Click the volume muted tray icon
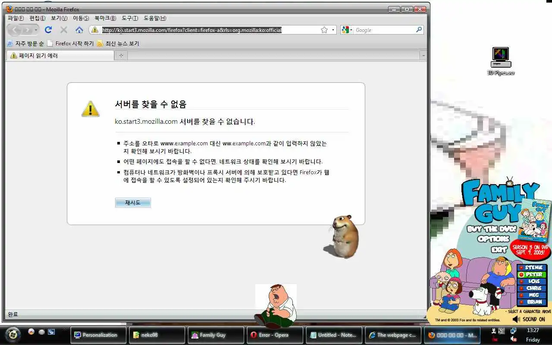This screenshot has width=552, height=345. click(513, 339)
